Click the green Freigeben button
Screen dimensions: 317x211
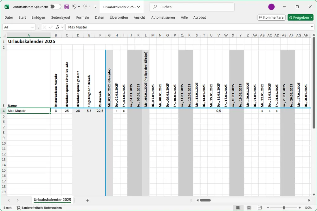coord(300,17)
